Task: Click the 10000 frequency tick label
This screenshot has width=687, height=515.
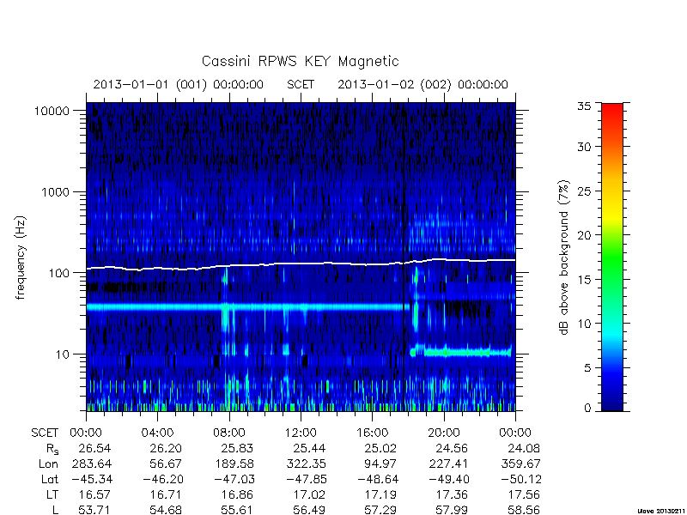Action: (52, 112)
